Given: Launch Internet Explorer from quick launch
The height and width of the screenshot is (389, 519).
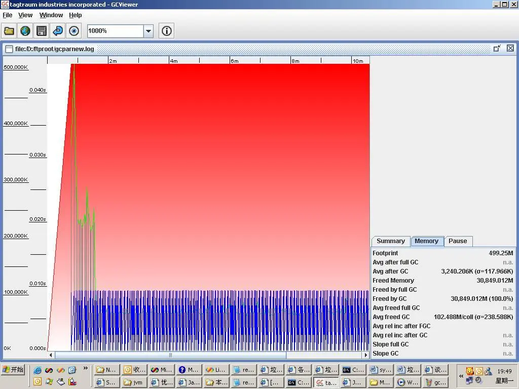Looking at the screenshot, I should 38,370.
